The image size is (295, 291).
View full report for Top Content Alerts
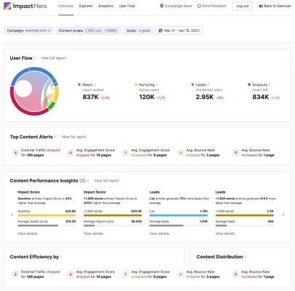click(x=74, y=137)
